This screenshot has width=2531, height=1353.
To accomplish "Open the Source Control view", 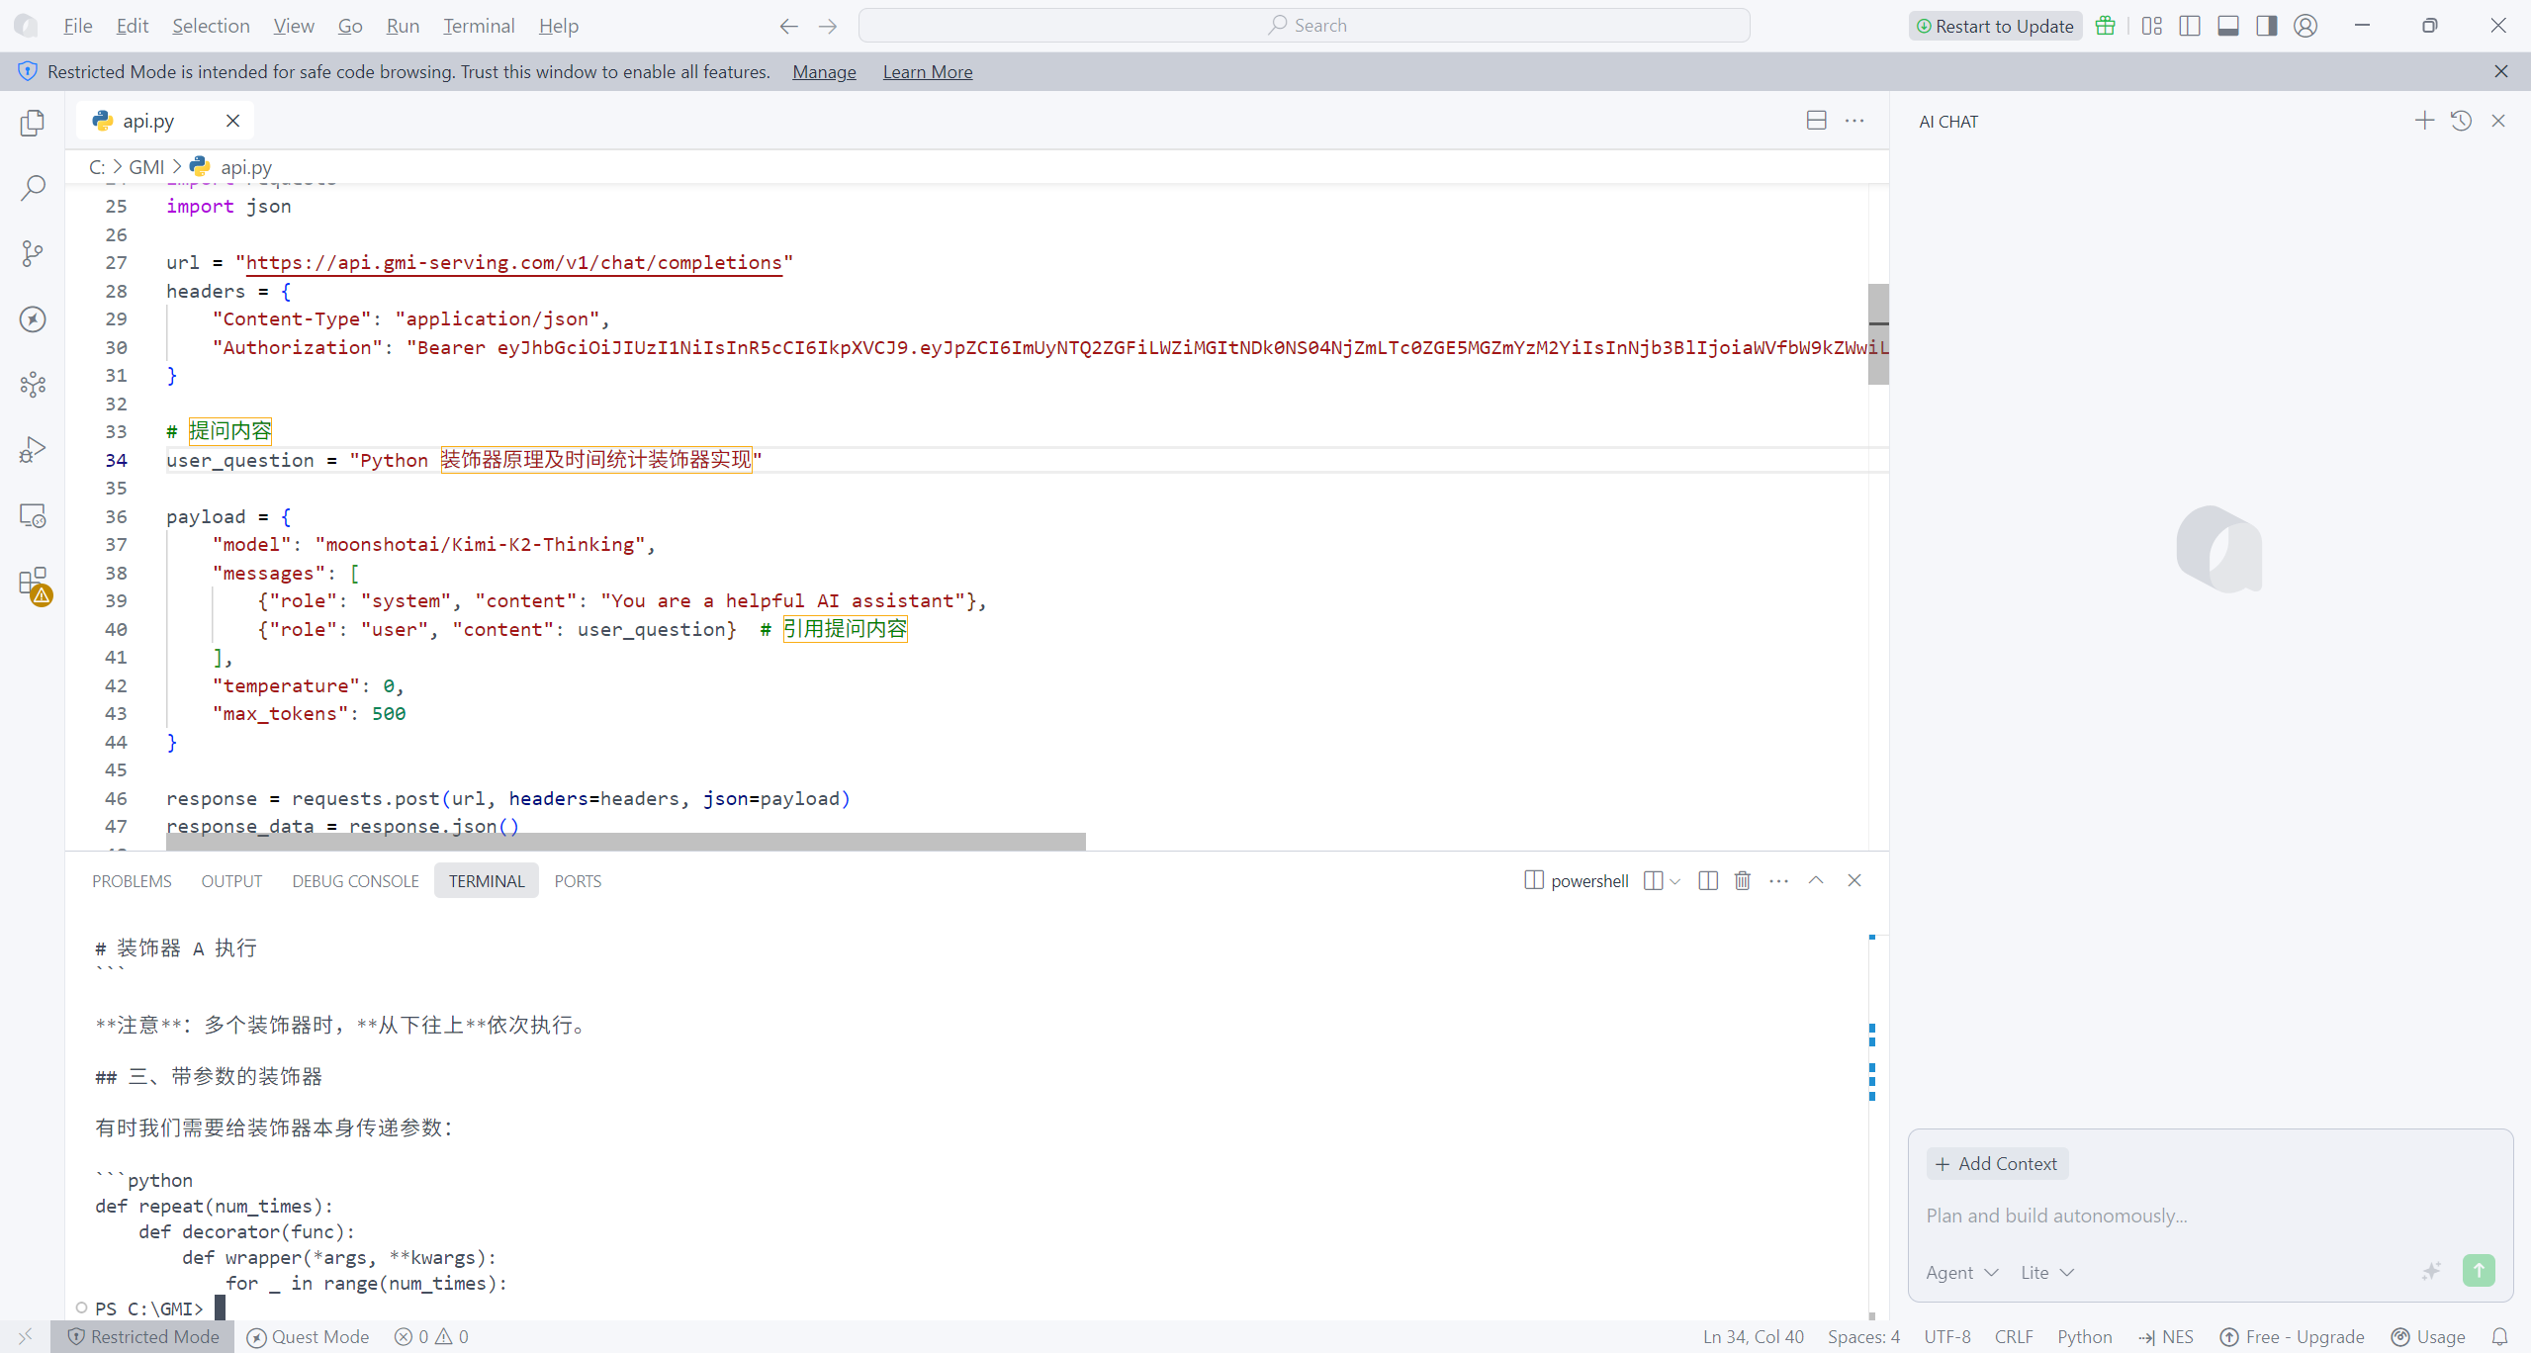I will coord(33,253).
